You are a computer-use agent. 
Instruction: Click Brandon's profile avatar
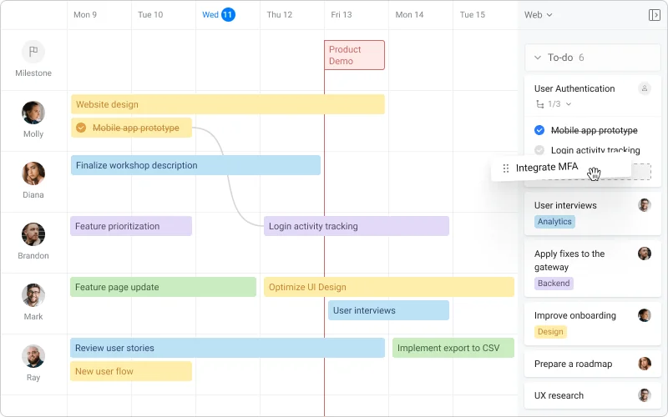pos(33,234)
